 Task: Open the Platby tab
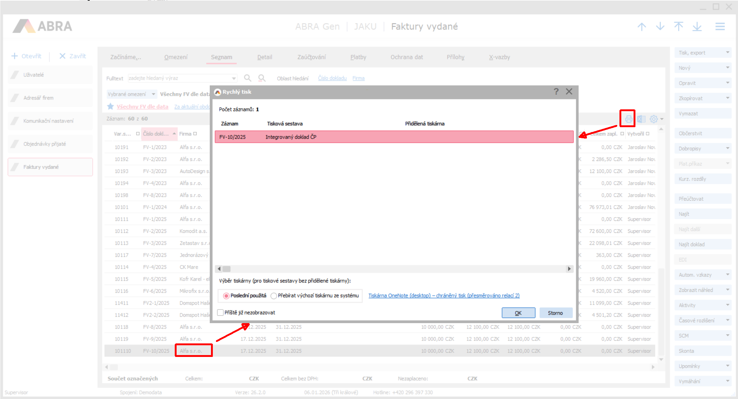pos(358,57)
